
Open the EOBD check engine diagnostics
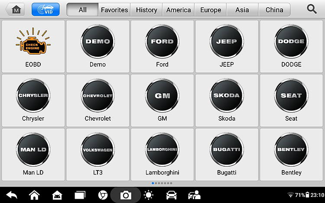[x=33, y=46]
